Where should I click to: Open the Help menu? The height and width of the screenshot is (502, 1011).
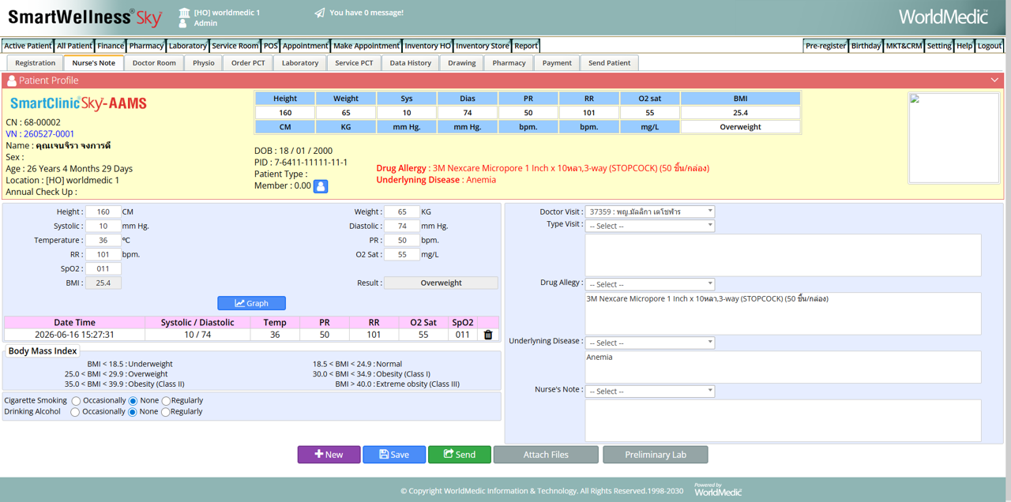pyautogui.click(x=964, y=46)
